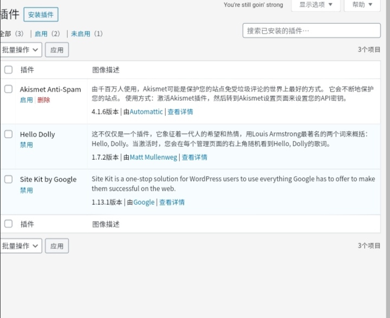The height and width of the screenshot is (318, 390).
Task: Click the 1.13.1版本 version text
Action: pyautogui.click(x=107, y=202)
